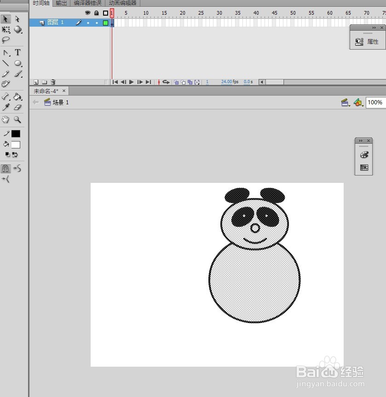Toggle snap to objects magnet
Image resolution: width=386 pixels, height=397 pixels.
pyautogui.click(x=5, y=169)
